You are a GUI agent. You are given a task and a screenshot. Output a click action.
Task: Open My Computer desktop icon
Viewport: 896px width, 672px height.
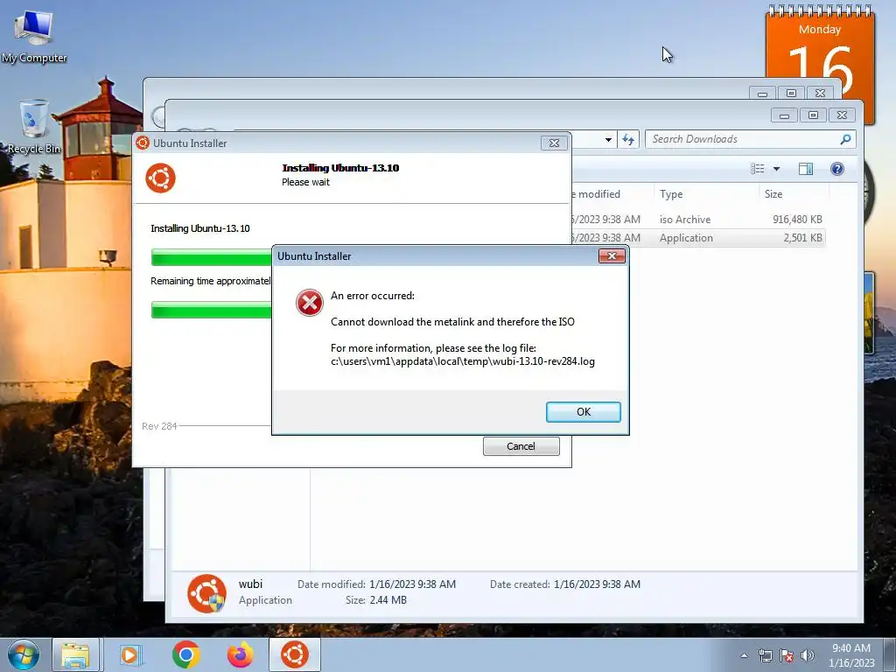34,38
